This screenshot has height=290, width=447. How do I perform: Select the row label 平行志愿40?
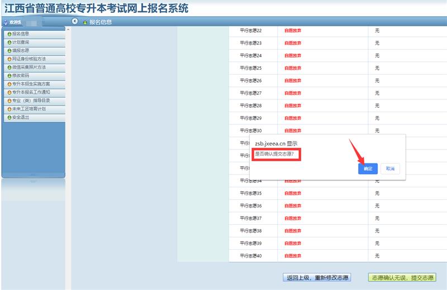point(250,256)
